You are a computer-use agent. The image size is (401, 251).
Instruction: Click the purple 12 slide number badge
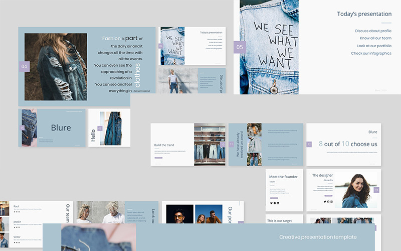(309, 144)
